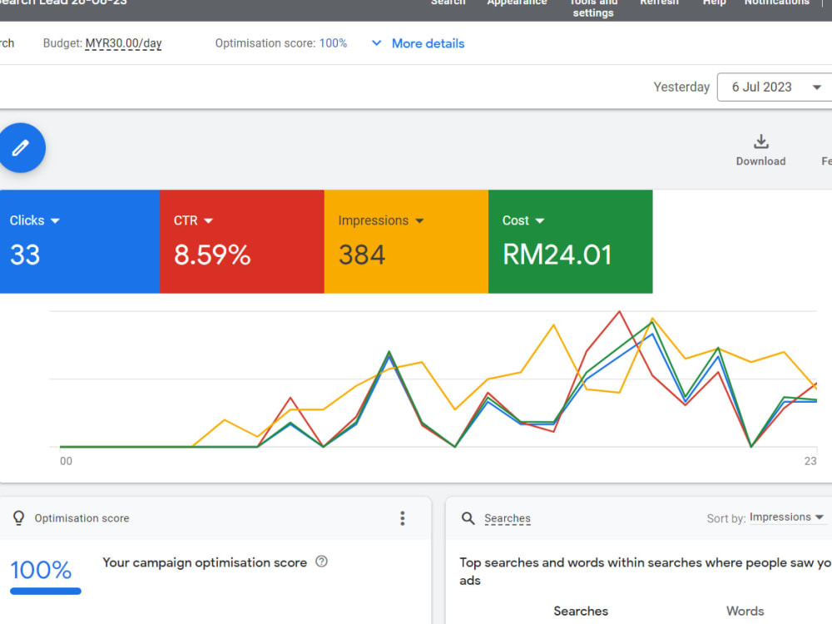Click the lightbulb icon on Optimisation score card
The width and height of the screenshot is (832, 624).
(x=18, y=518)
